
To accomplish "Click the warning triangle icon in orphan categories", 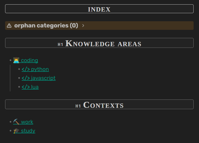I will point(9,26).
